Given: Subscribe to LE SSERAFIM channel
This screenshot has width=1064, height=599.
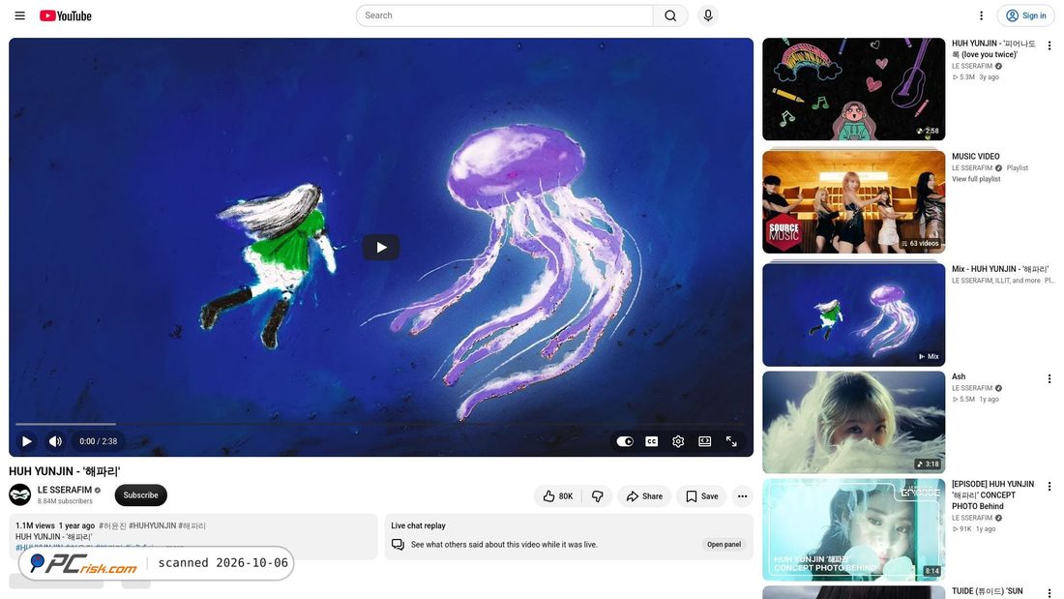Looking at the screenshot, I should point(140,495).
